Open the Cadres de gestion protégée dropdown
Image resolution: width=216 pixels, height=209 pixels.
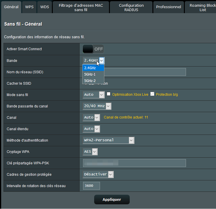point(98,174)
